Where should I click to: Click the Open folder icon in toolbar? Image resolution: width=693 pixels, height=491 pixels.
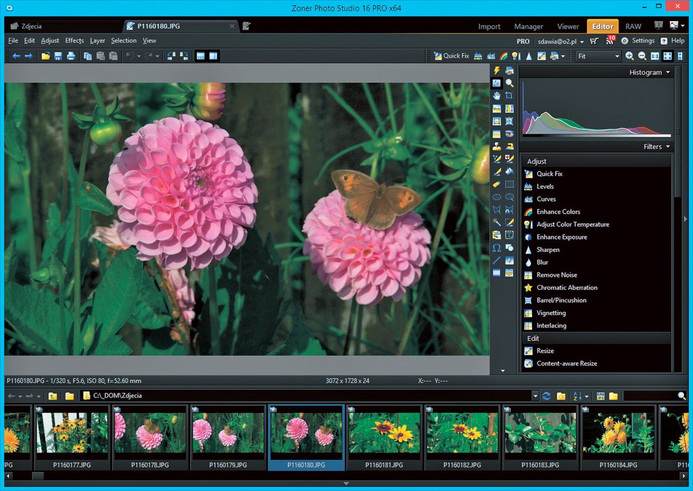[x=45, y=56]
